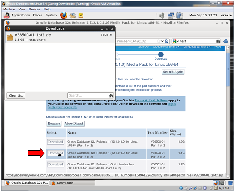This screenshot has height=192, width=235.
Task: Click the notes launcher icon in the panel
Action: tap(81, 15)
